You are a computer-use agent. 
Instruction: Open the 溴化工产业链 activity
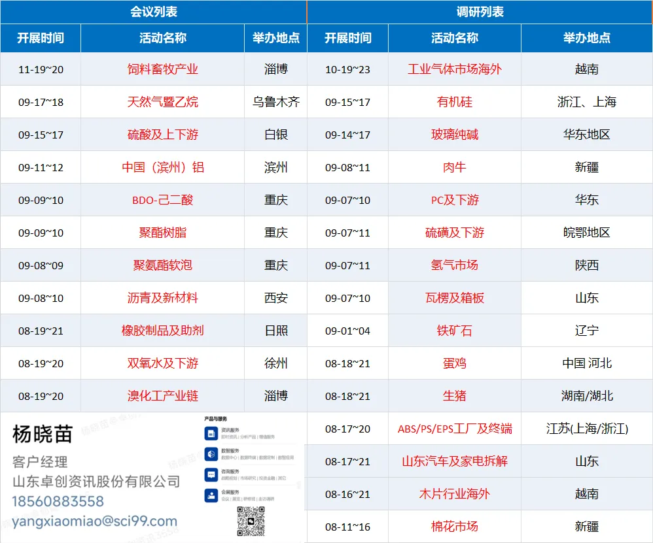coord(162,396)
